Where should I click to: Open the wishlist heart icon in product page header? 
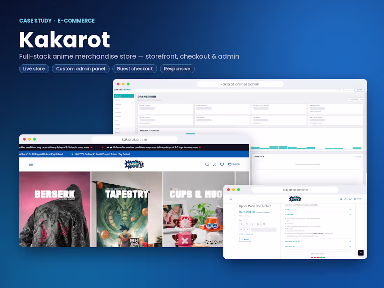(350, 199)
